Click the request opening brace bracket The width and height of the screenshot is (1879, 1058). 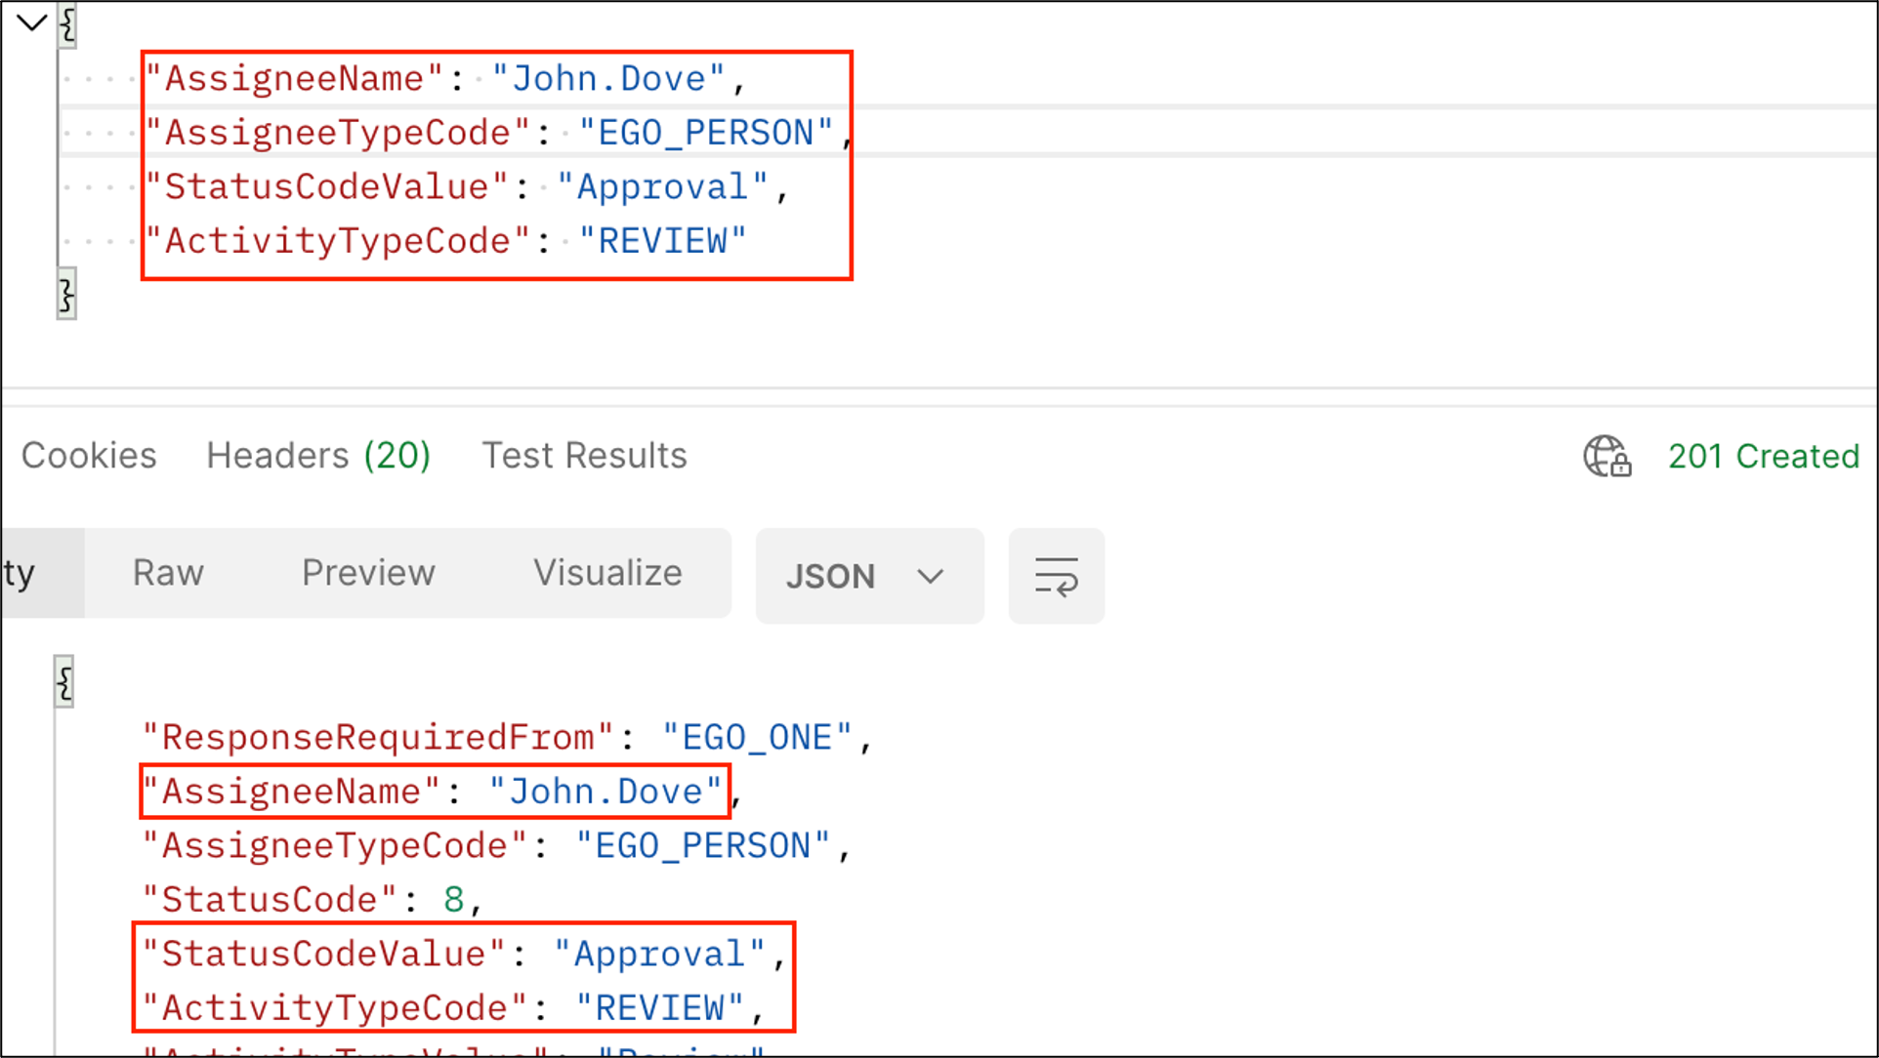[67, 24]
